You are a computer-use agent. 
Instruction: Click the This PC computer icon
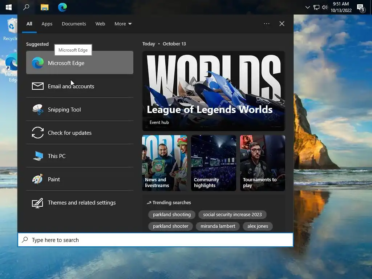click(x=38, y=156)
